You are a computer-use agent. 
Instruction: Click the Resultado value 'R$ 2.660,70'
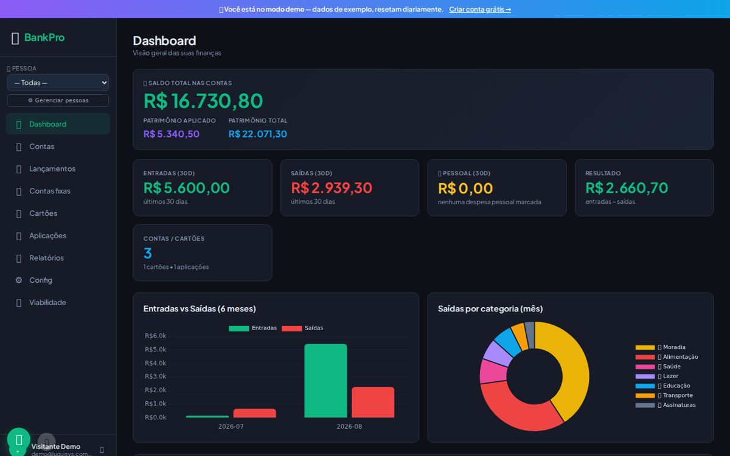627,188
